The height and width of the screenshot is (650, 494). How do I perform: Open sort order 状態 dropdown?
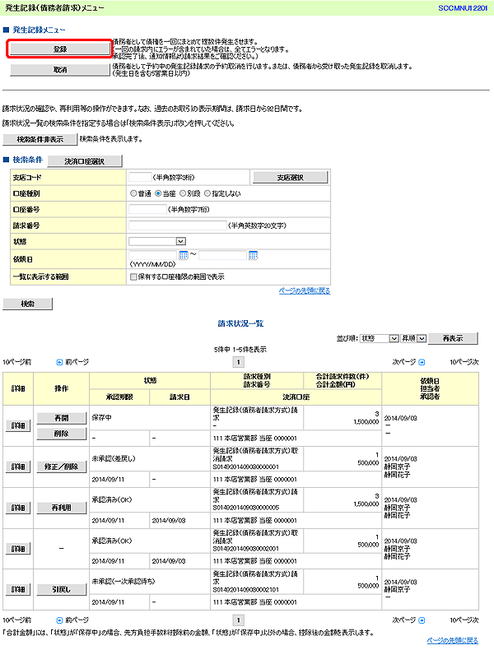tap(379, 339)
